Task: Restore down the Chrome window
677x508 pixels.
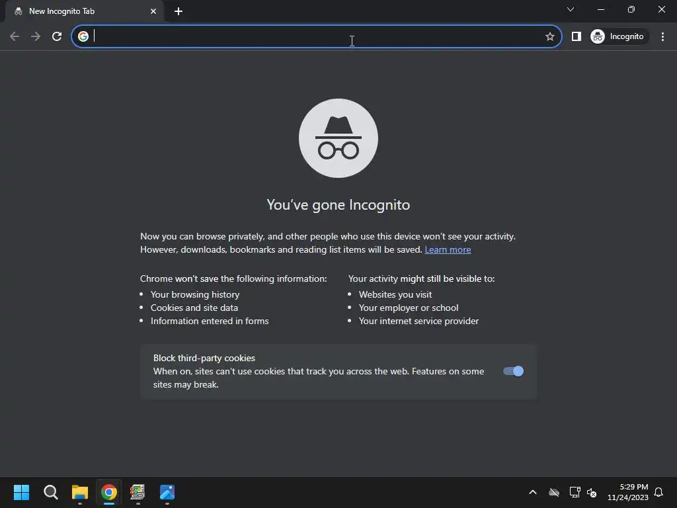Action: (x=631, y=9)
